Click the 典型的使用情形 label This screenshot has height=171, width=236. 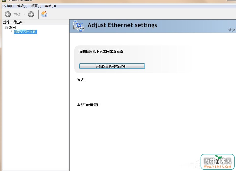click(x=89, y=105)
